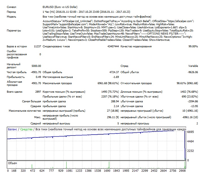This screenshot has width=203, height=174.
Task: Click the net profit value -4901.70
Action: 36,72
